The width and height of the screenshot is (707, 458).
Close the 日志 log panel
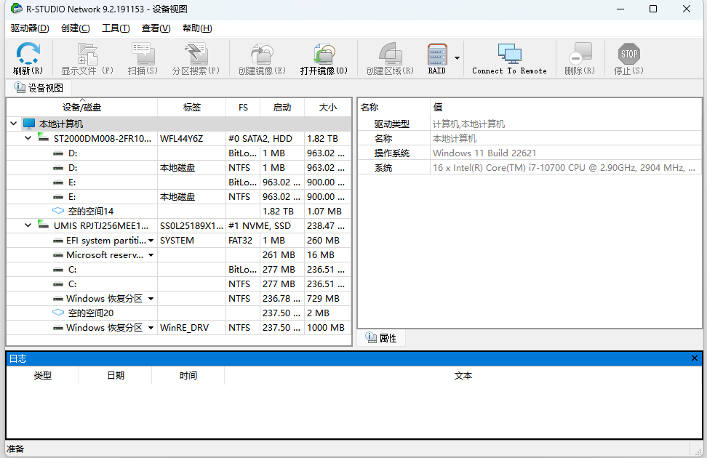tap(695, 358)
